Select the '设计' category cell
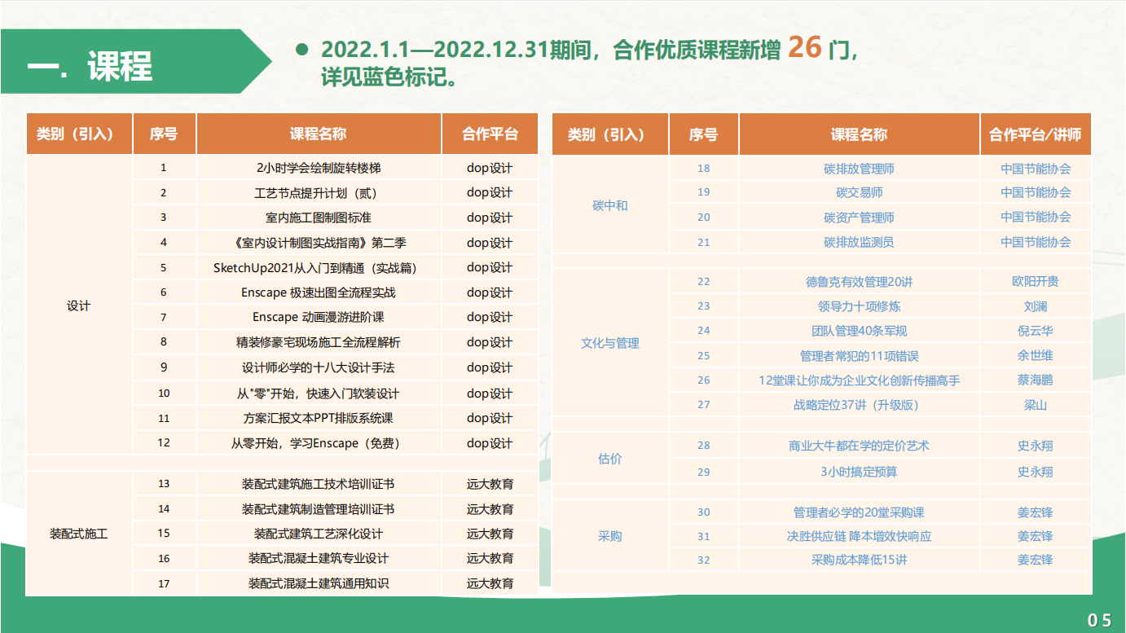Viewport: 1126px width, 633px height. (x=79, y=306)
